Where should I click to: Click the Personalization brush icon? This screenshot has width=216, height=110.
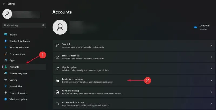pyautogui.click(x=6, y=54)
